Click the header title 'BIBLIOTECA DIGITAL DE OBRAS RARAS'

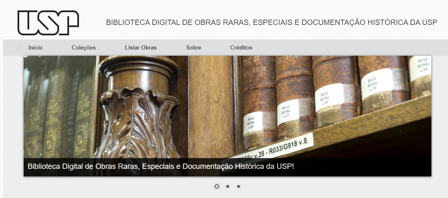[272, 22]
